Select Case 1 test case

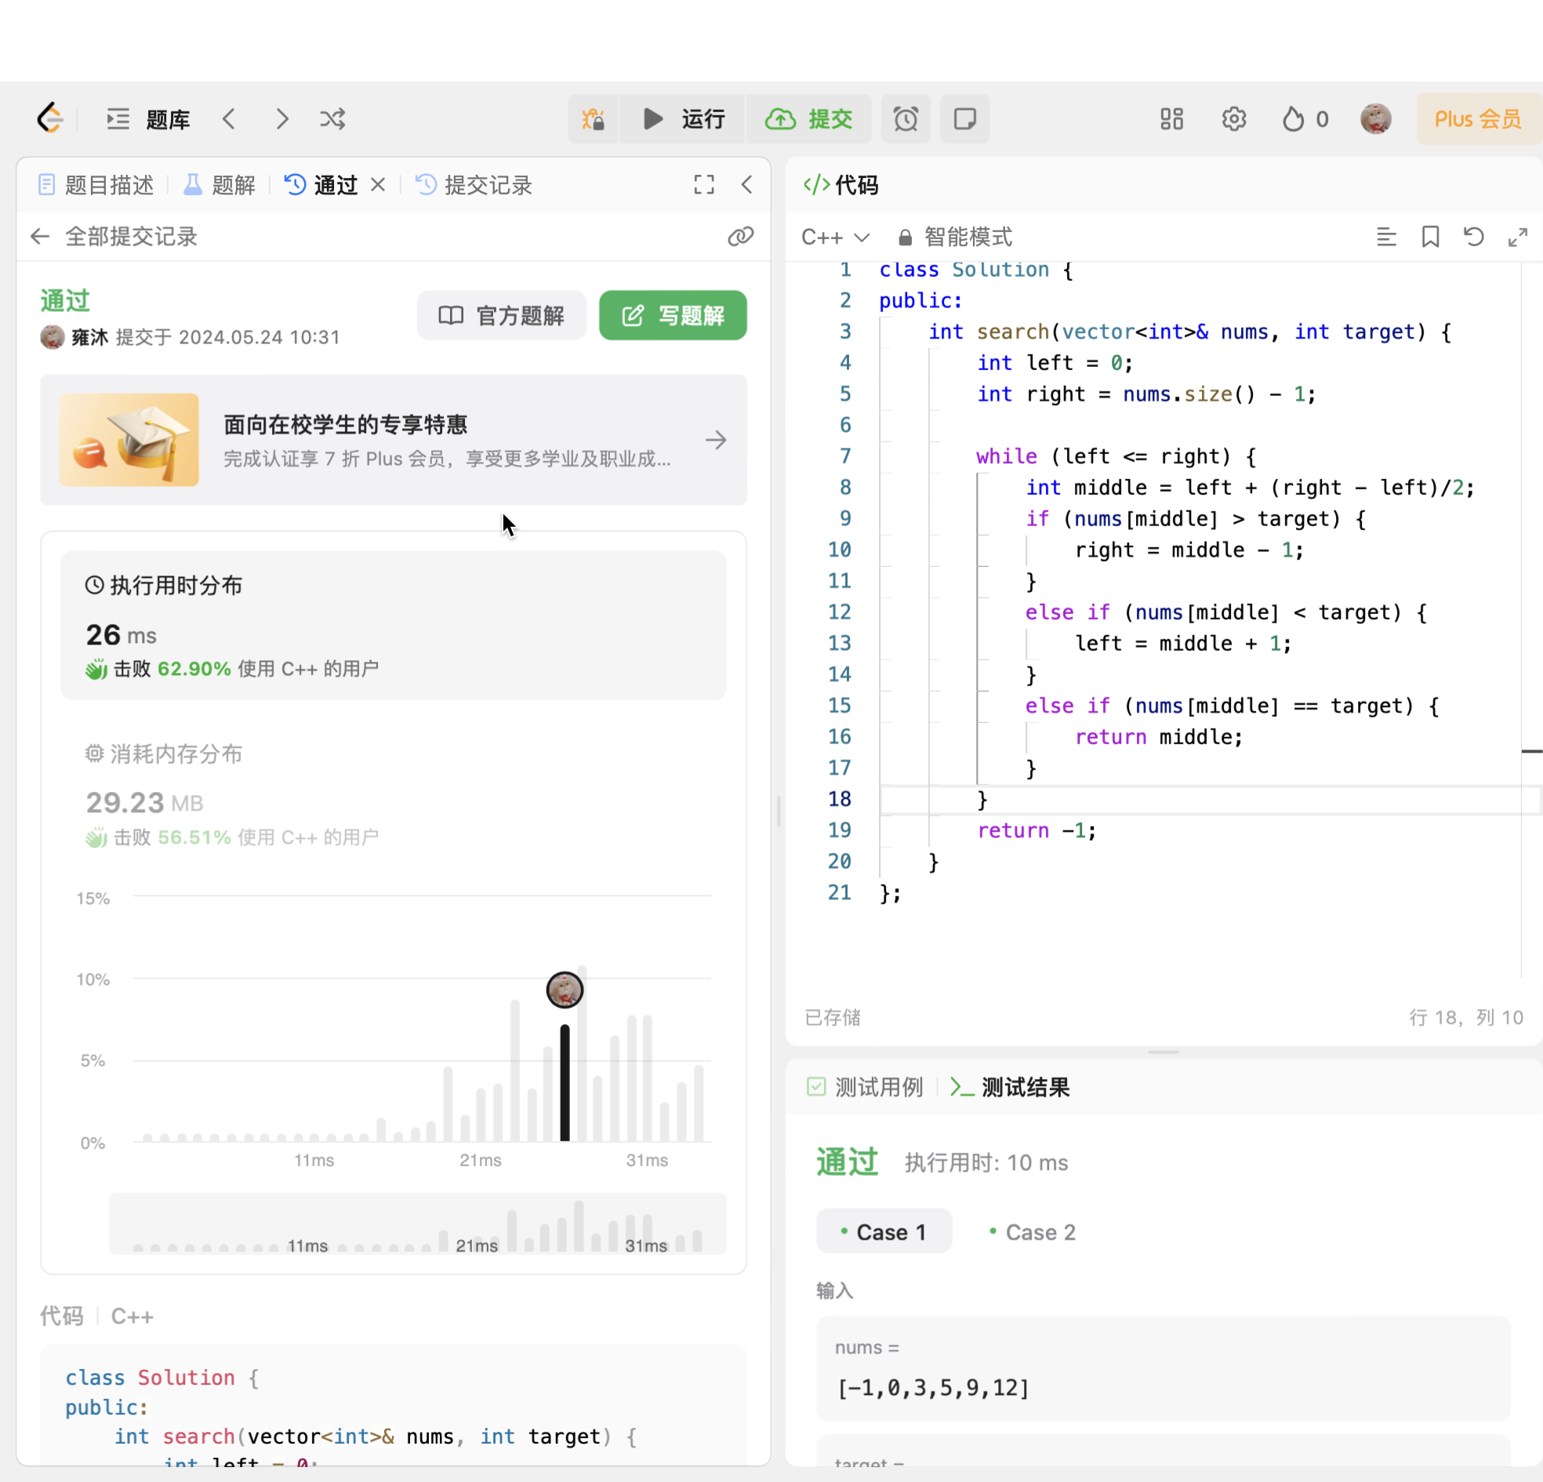(x=884, y=1233)
